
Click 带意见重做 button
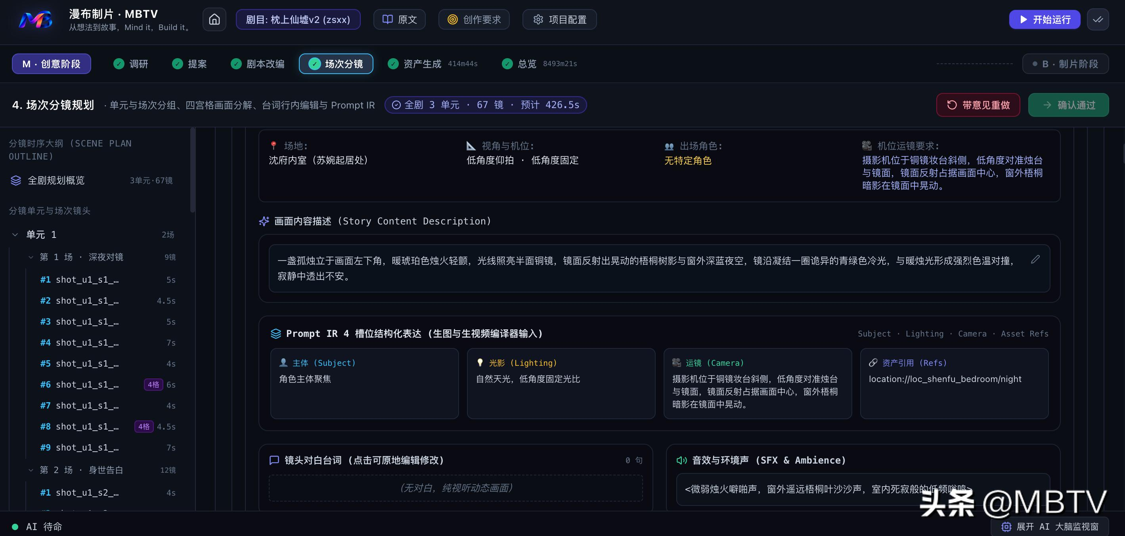pos(978,105)
